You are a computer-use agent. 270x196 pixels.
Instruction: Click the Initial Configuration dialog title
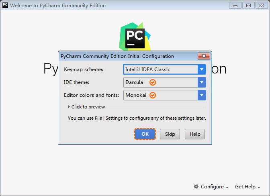(x=117, y=56)
